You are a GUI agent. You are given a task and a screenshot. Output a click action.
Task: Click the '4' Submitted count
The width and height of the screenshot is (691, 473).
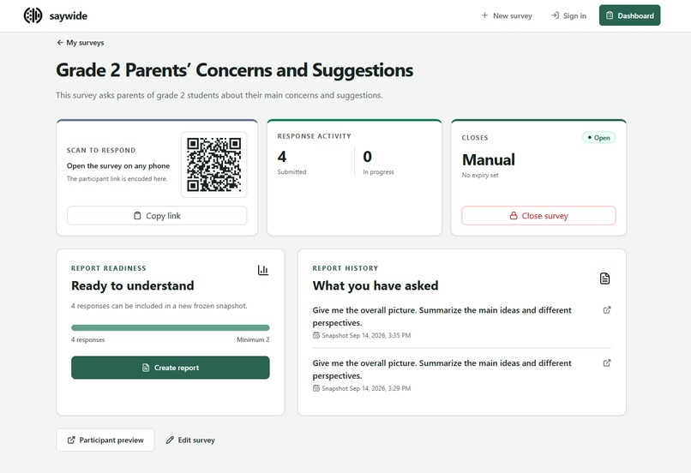(x=282, y=157)
